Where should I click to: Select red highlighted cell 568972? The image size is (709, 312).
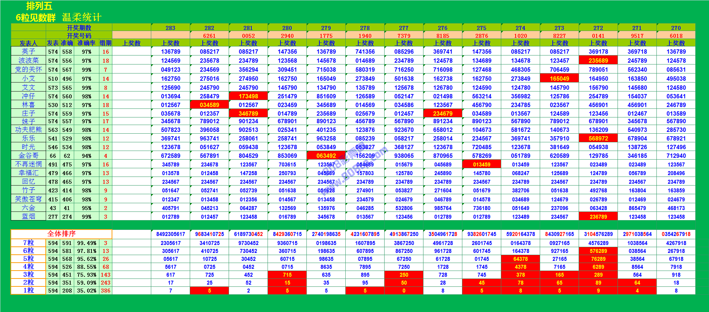click(x=598, y=138)
